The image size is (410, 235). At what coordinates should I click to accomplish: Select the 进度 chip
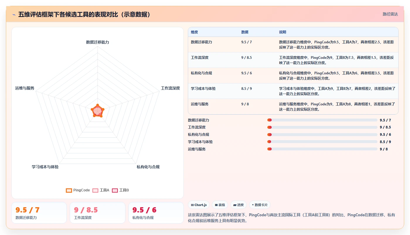click(239, 205)
